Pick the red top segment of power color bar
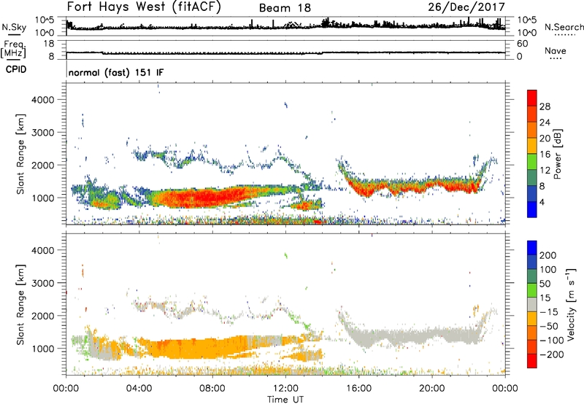Image resolution: width=584 pixels, height=404 pixels. coord(532,98)
